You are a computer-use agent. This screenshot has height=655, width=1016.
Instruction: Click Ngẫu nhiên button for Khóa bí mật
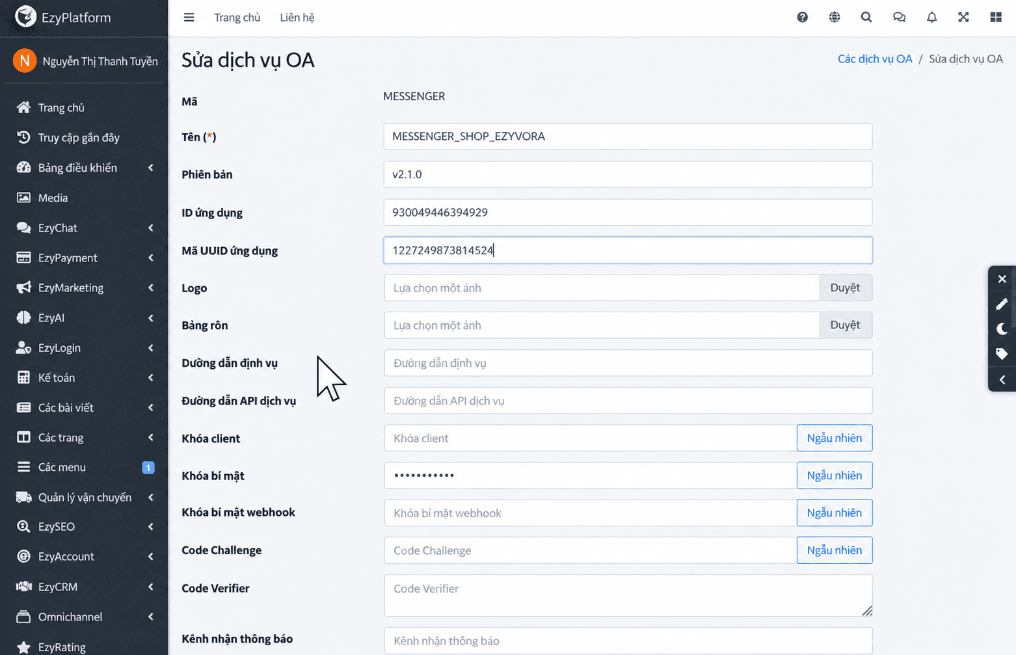tap(835, 475)
